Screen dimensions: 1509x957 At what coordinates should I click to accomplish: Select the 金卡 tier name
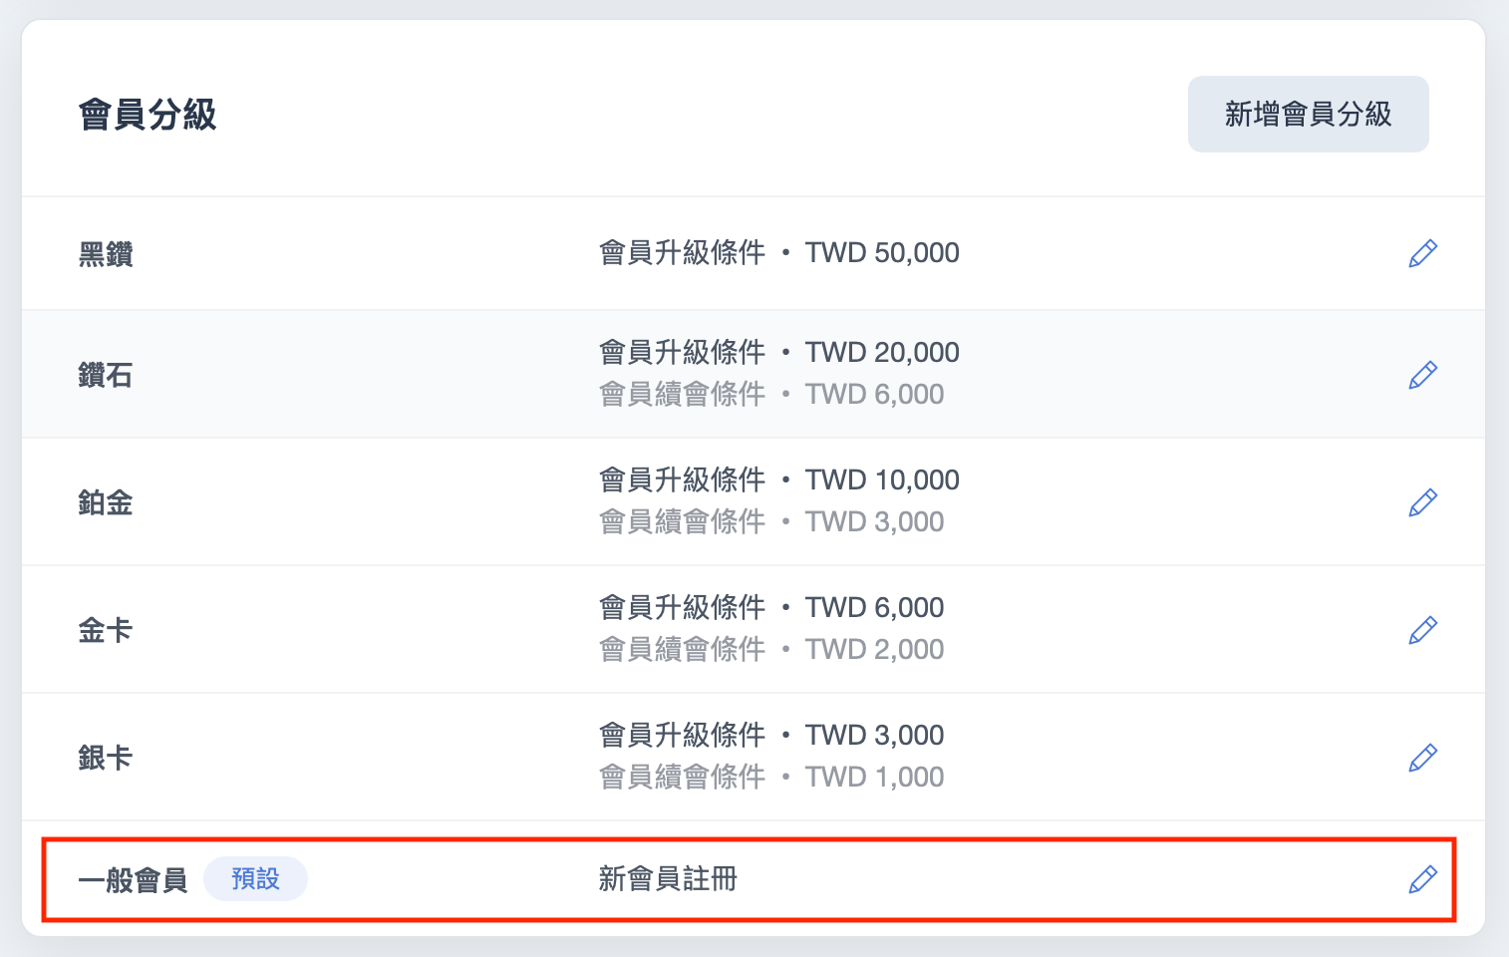(x=106, y=630)
